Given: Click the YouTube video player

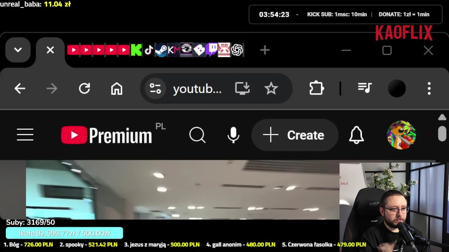Looking at the screenshot, I should [182, 190].
